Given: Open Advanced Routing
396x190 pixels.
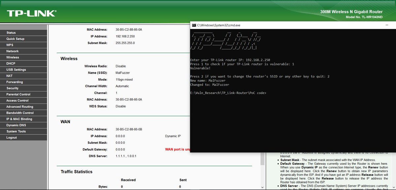Looking at the screenshot, I should coord(19,107).
